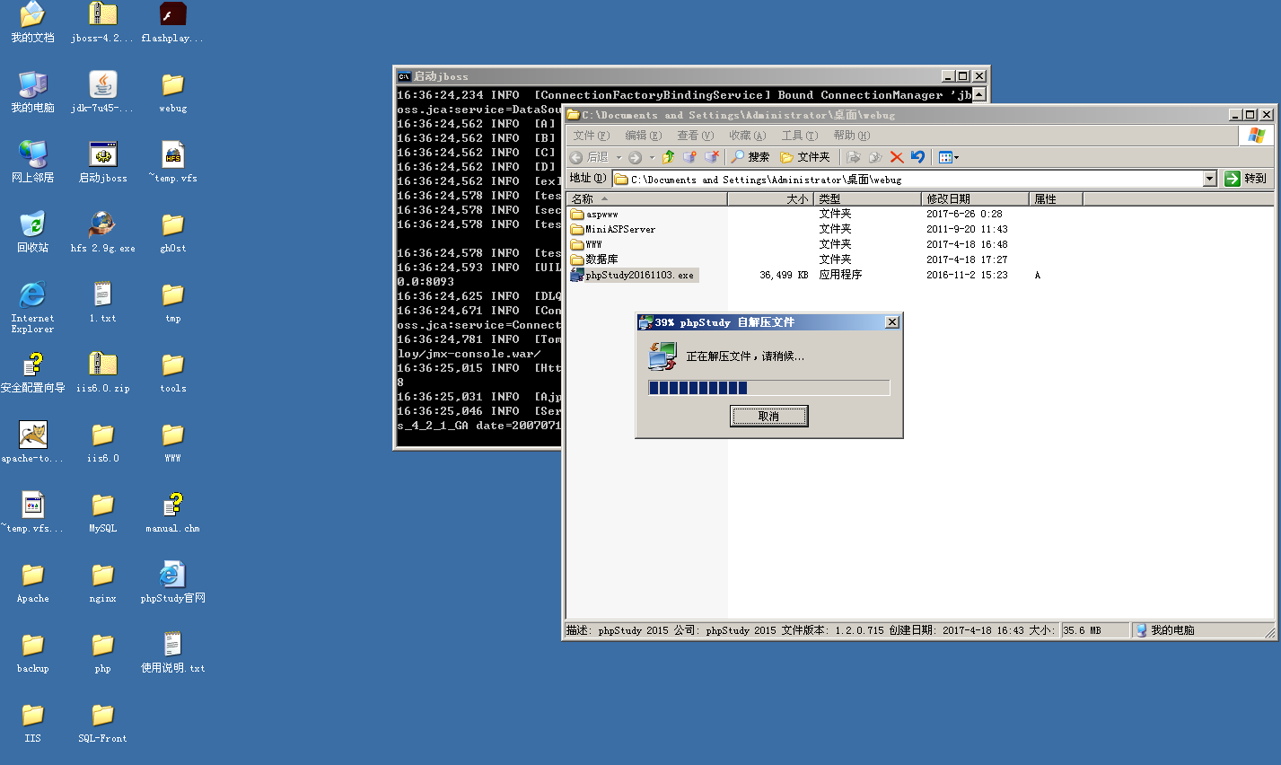Open 查看(V) menu in Explorer
The height and width of the screenshot is (765, 1281).
pyautogui.click(x=695, y=136)
